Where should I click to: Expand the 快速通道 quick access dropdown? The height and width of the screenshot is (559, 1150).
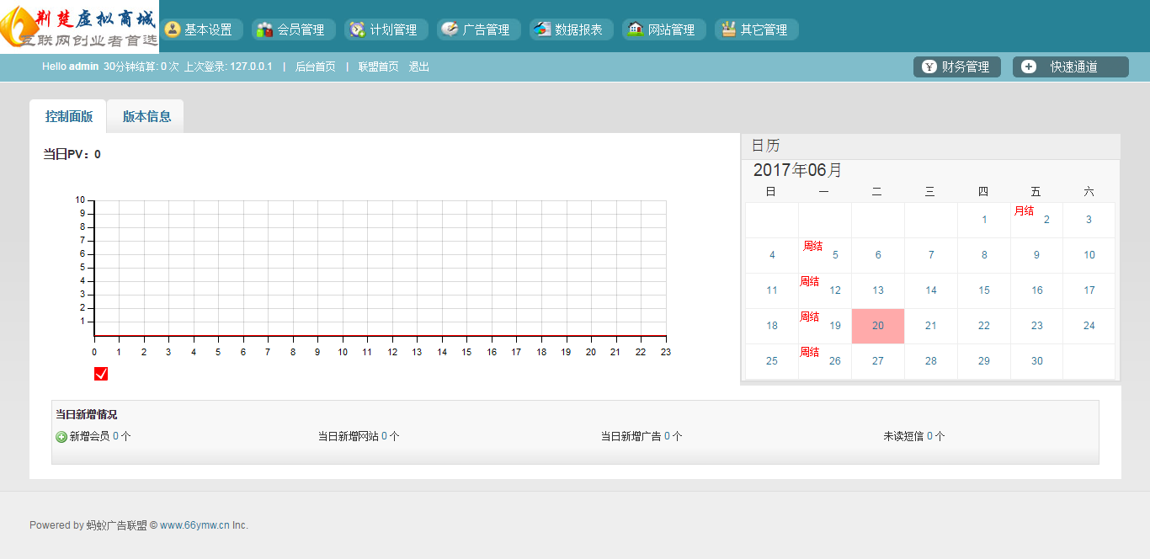1071,67
